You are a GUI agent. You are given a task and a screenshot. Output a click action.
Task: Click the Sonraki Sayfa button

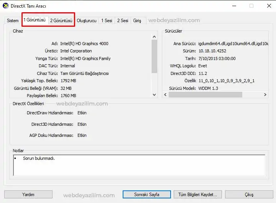click(x=146, y=194)
